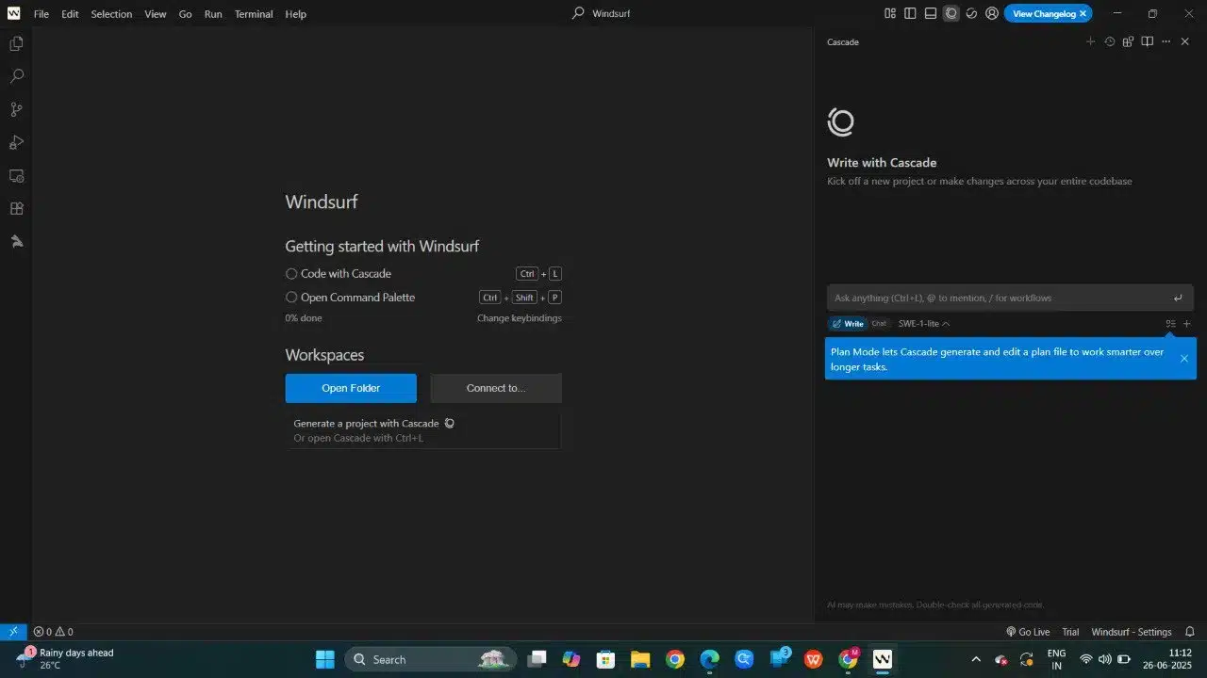Toggle the Cascade panel from title bar
The width and height of the screenshot is (1207, 678).
951,13
